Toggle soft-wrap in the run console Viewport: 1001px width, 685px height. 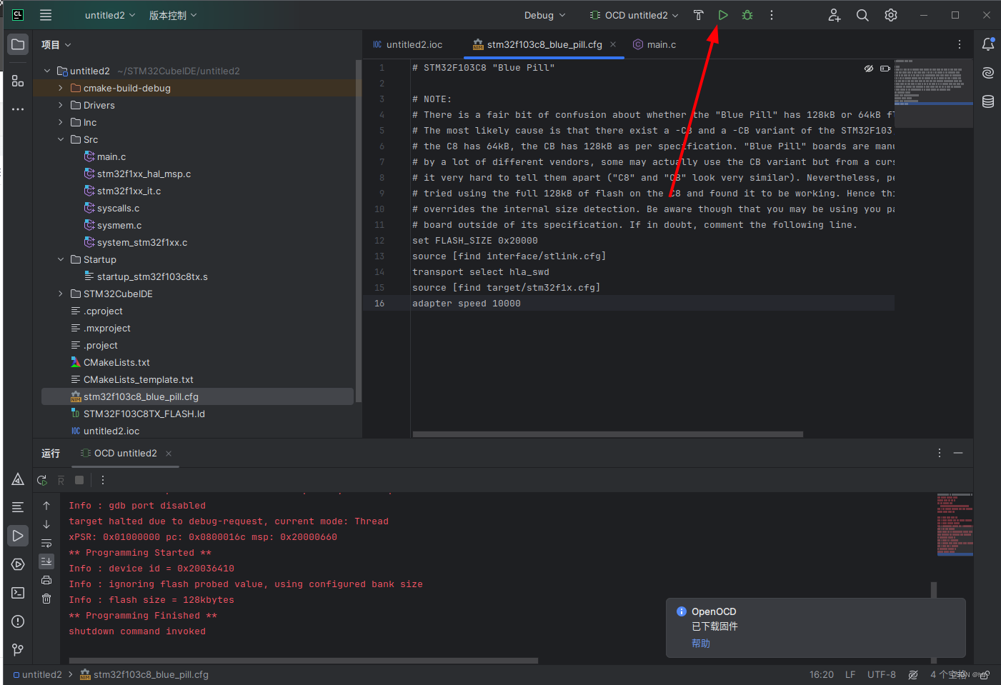point(46,542)
